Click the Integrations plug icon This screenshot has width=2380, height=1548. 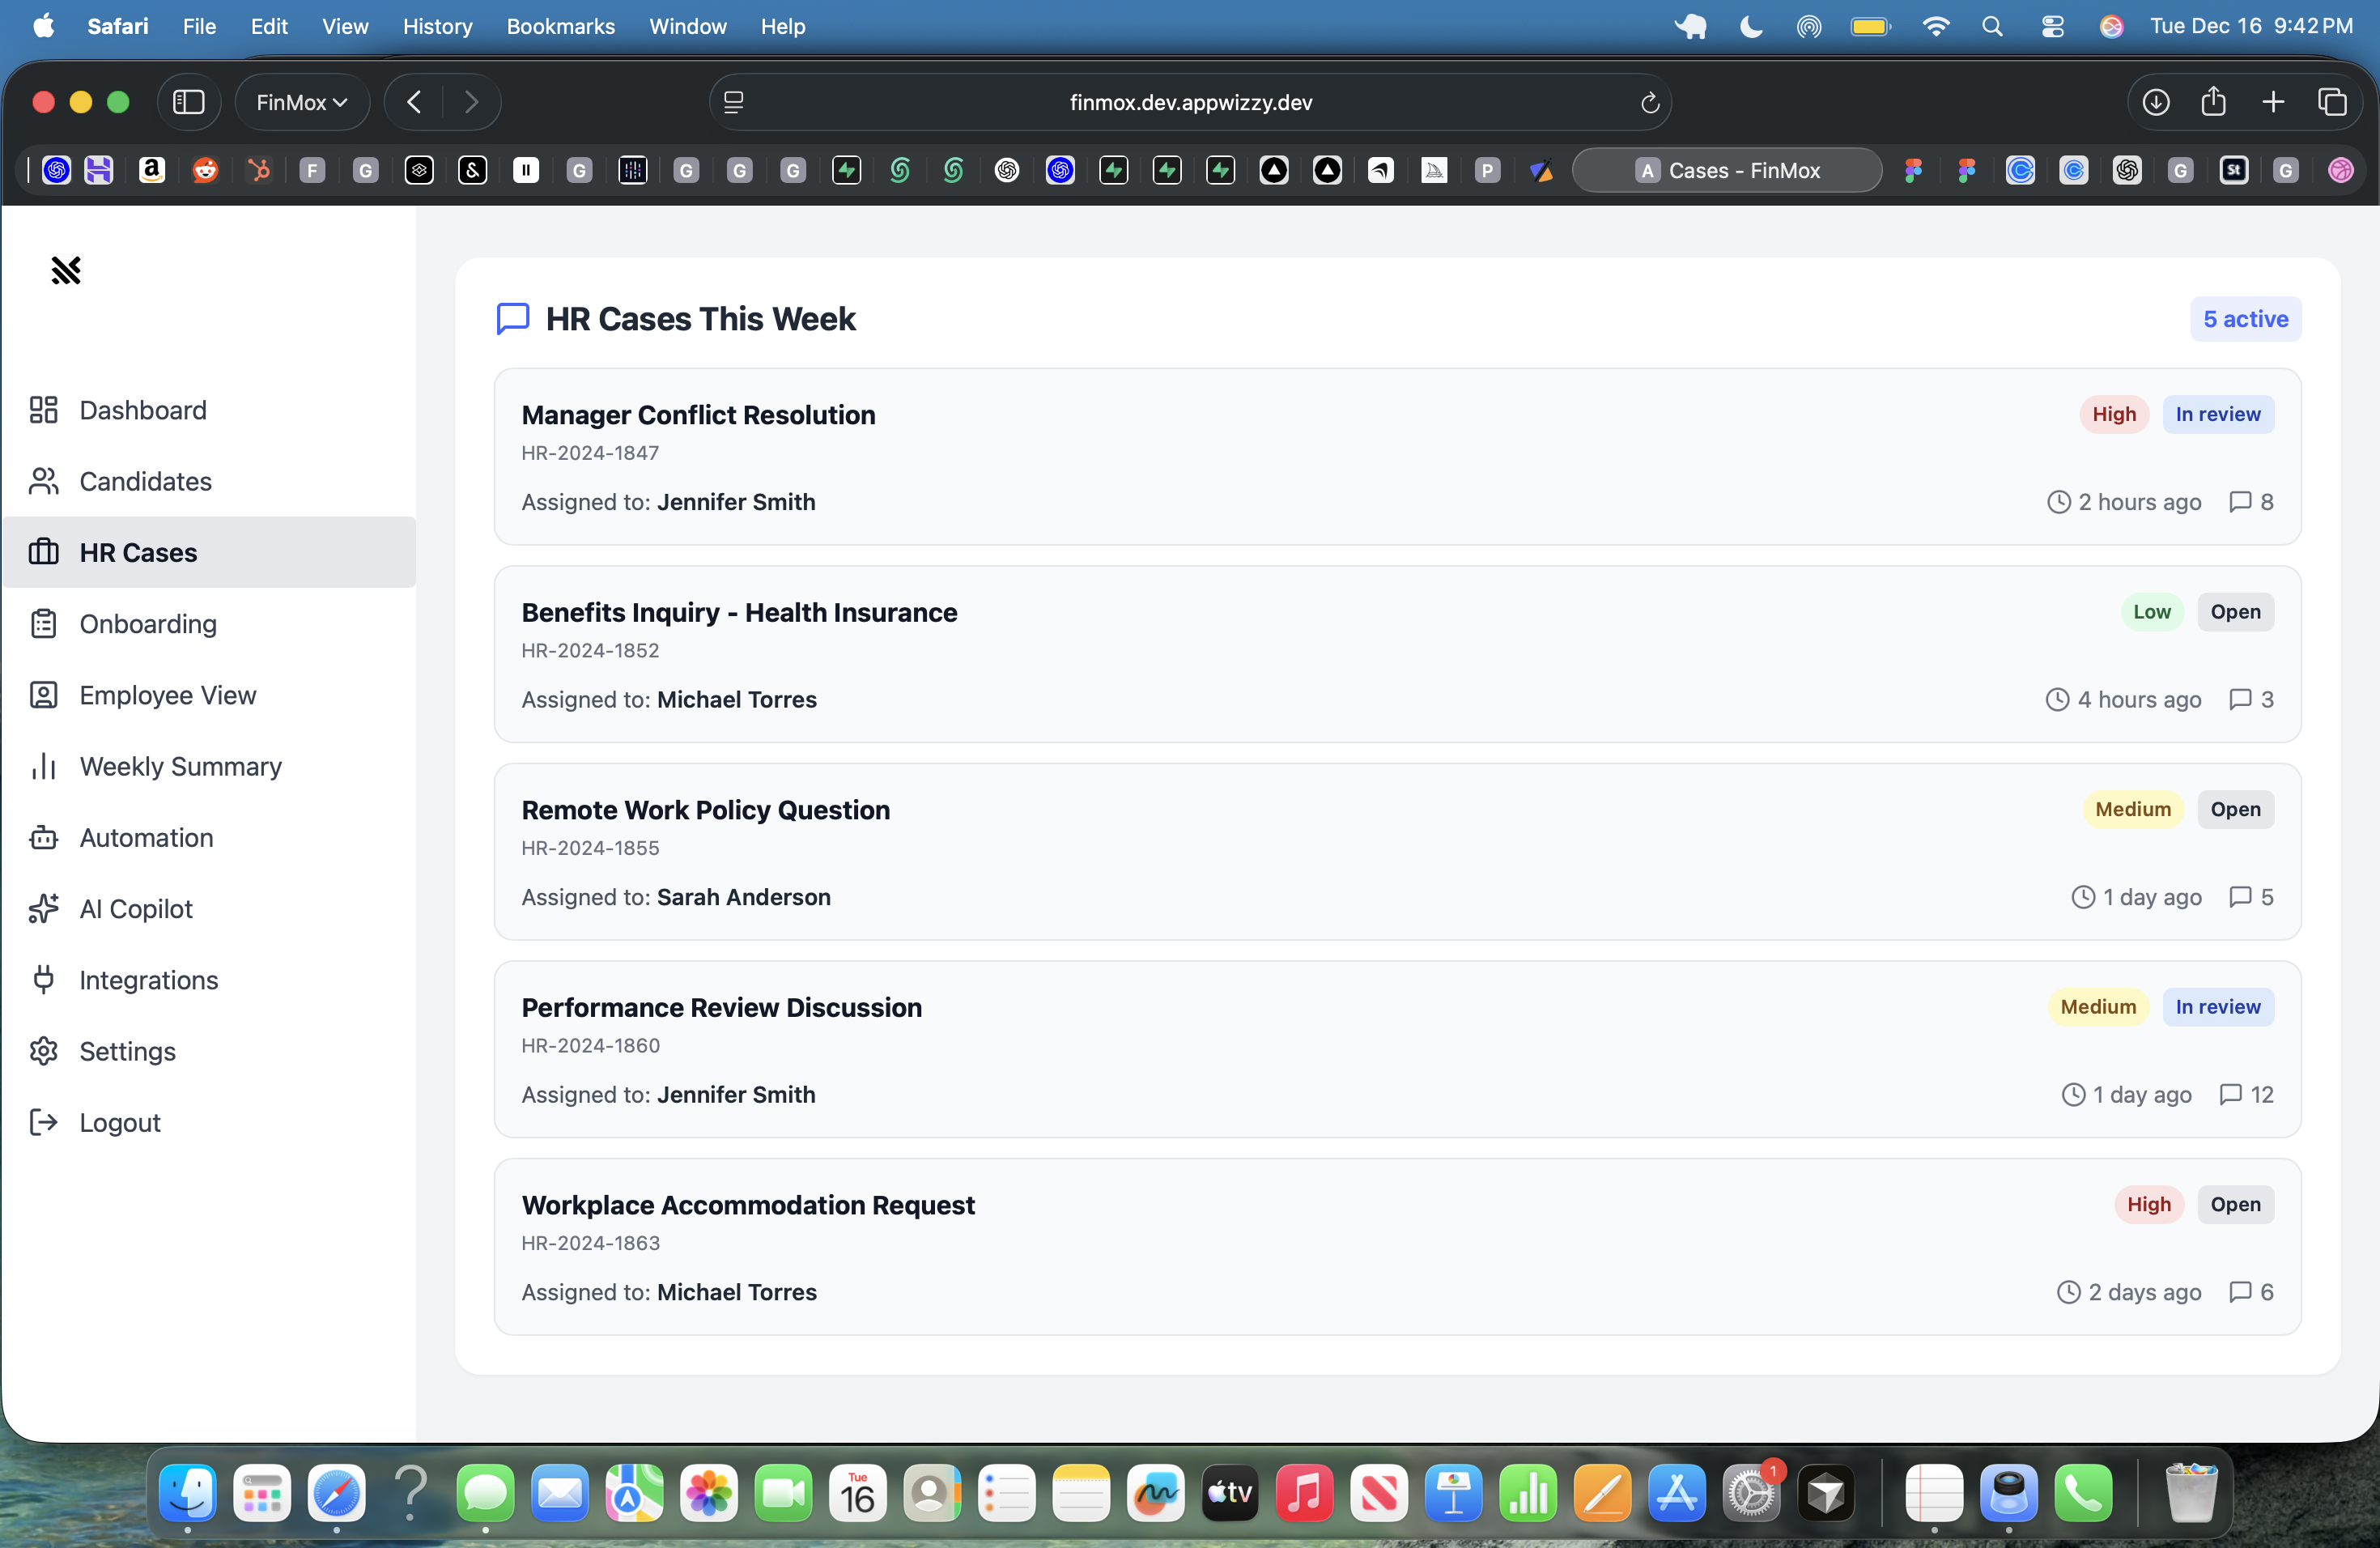(x=43, y=979)
